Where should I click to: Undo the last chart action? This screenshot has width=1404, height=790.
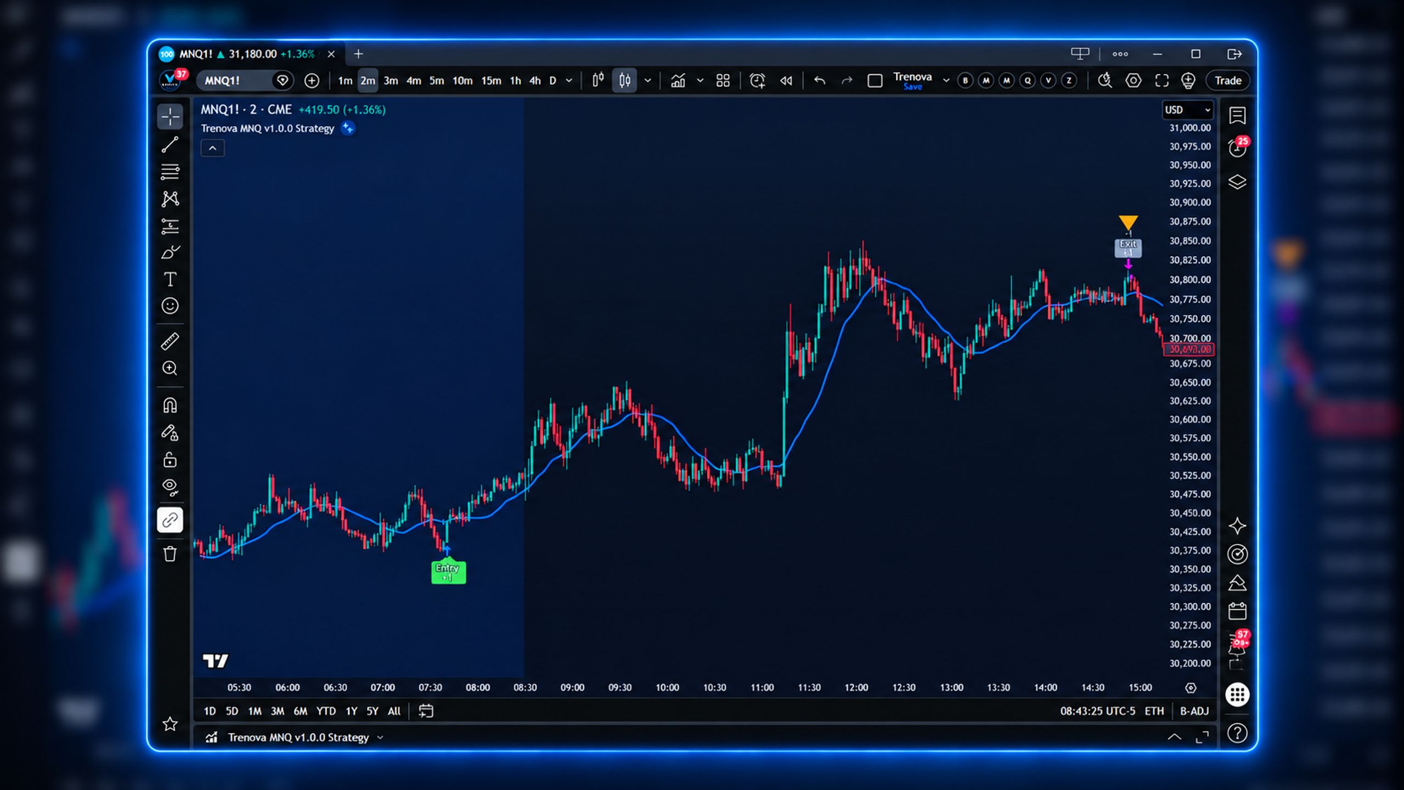click(x=820, y=81)
